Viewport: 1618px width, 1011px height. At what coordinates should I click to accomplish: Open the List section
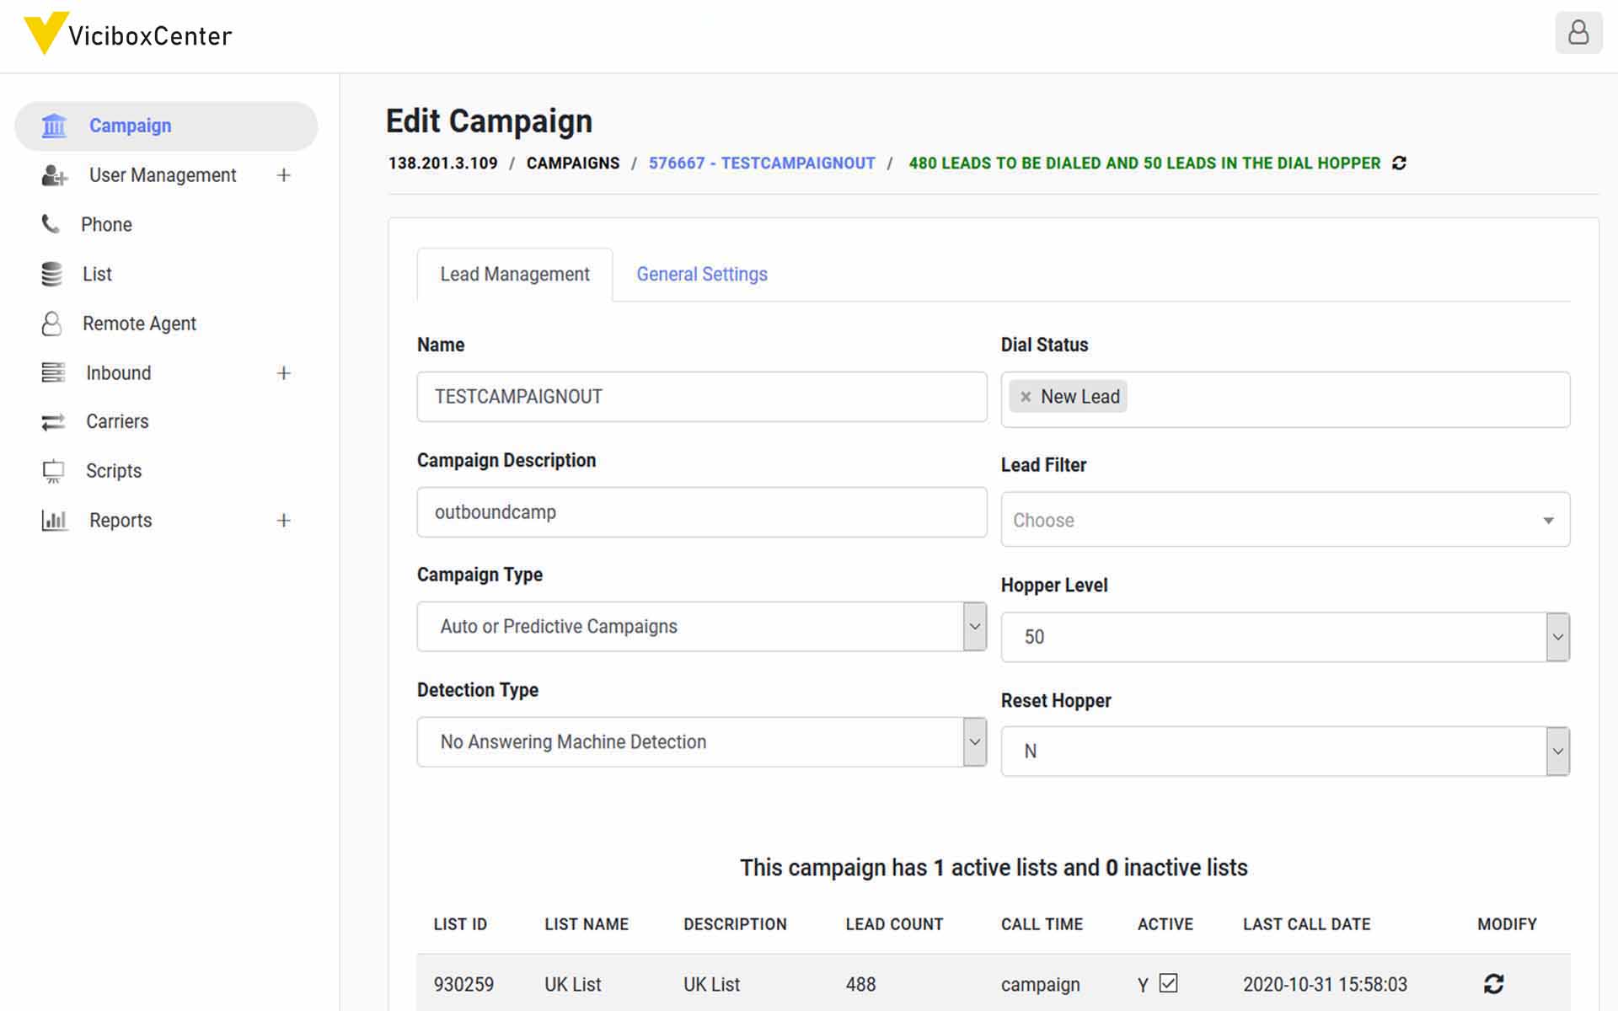[x=96, y=274]
